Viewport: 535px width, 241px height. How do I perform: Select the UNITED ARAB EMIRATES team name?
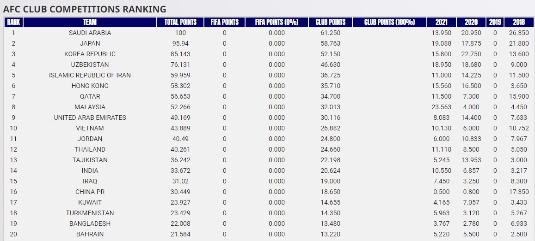point(90,118)
